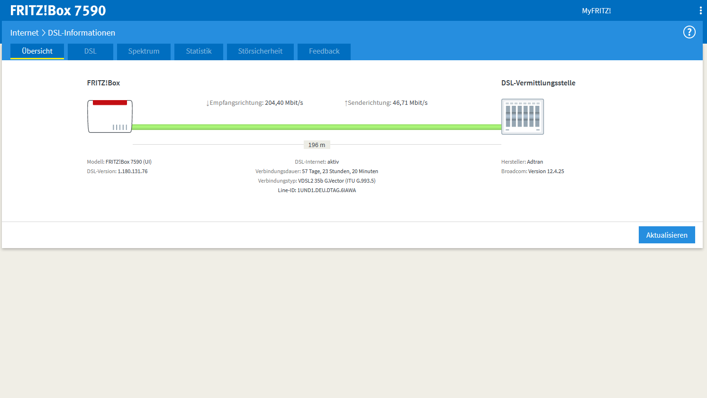Switch to the DSL tab
This screenshot has width=707, height=398.
click(x=91, y=51)
